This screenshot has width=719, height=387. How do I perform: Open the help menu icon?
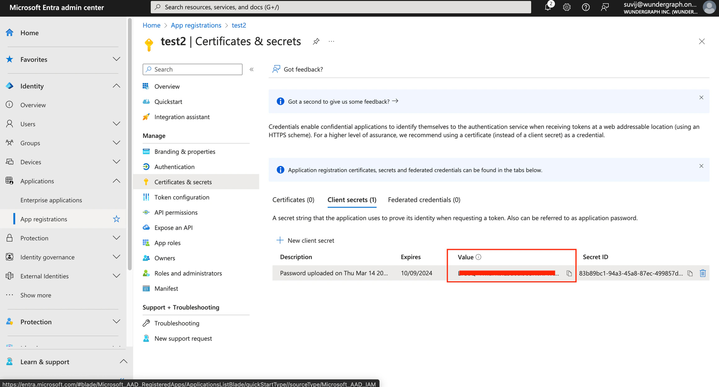pyautogui.click(x=586, y=7)
